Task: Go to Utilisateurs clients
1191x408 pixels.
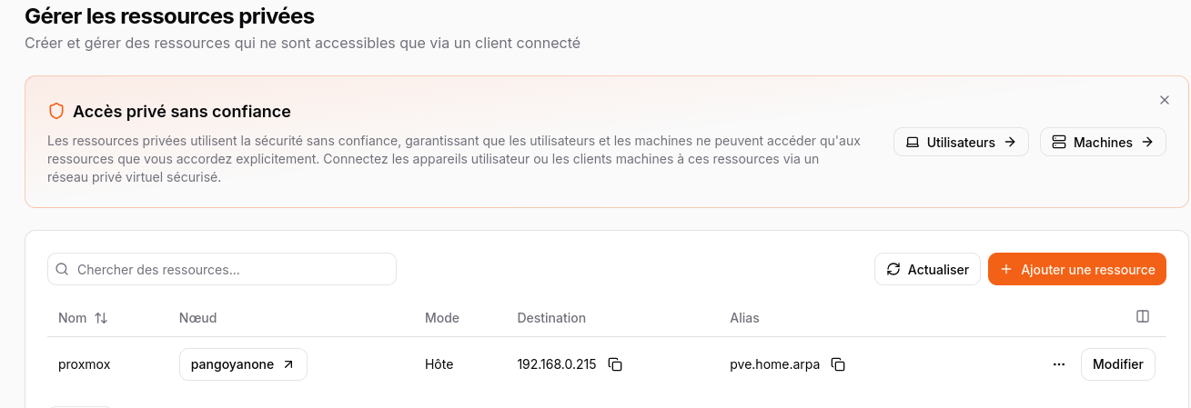Action: coord(961,143)
